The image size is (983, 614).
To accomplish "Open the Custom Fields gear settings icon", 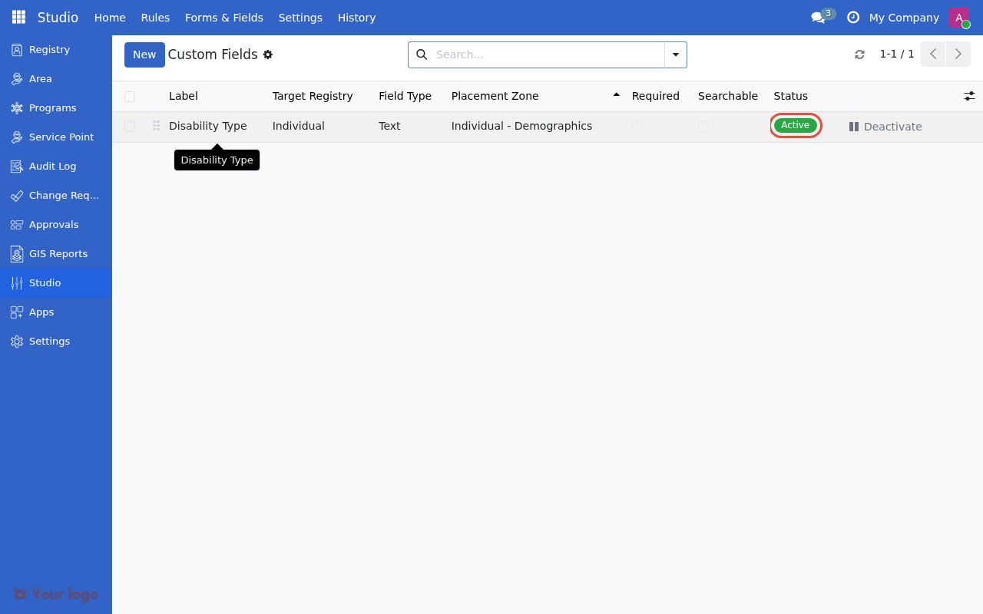I will (x=268, y=54).
